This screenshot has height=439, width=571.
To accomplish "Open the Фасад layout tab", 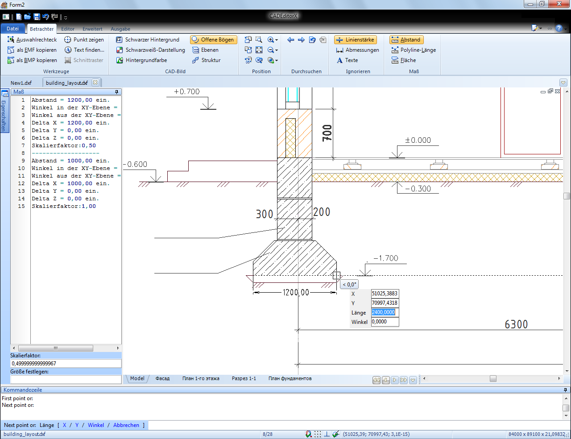I will pyautogui.click(x=162, y=378).
